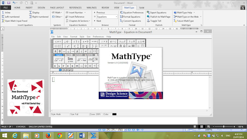Click Export Equations
The width and height of the screenshot is (247, 139).
tap(157, 13)
